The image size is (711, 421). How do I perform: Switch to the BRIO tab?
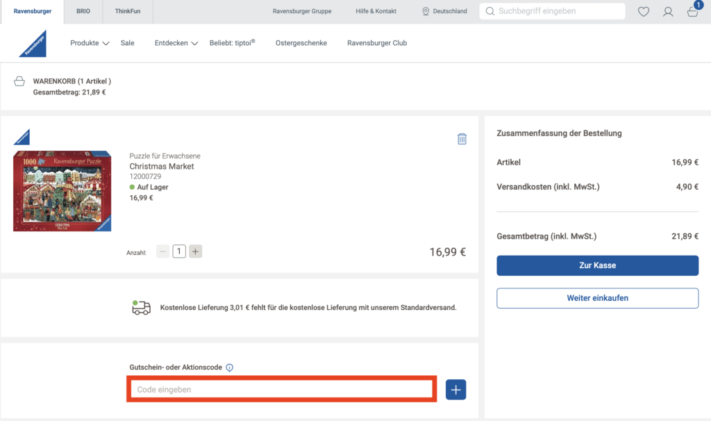[83, 12]
